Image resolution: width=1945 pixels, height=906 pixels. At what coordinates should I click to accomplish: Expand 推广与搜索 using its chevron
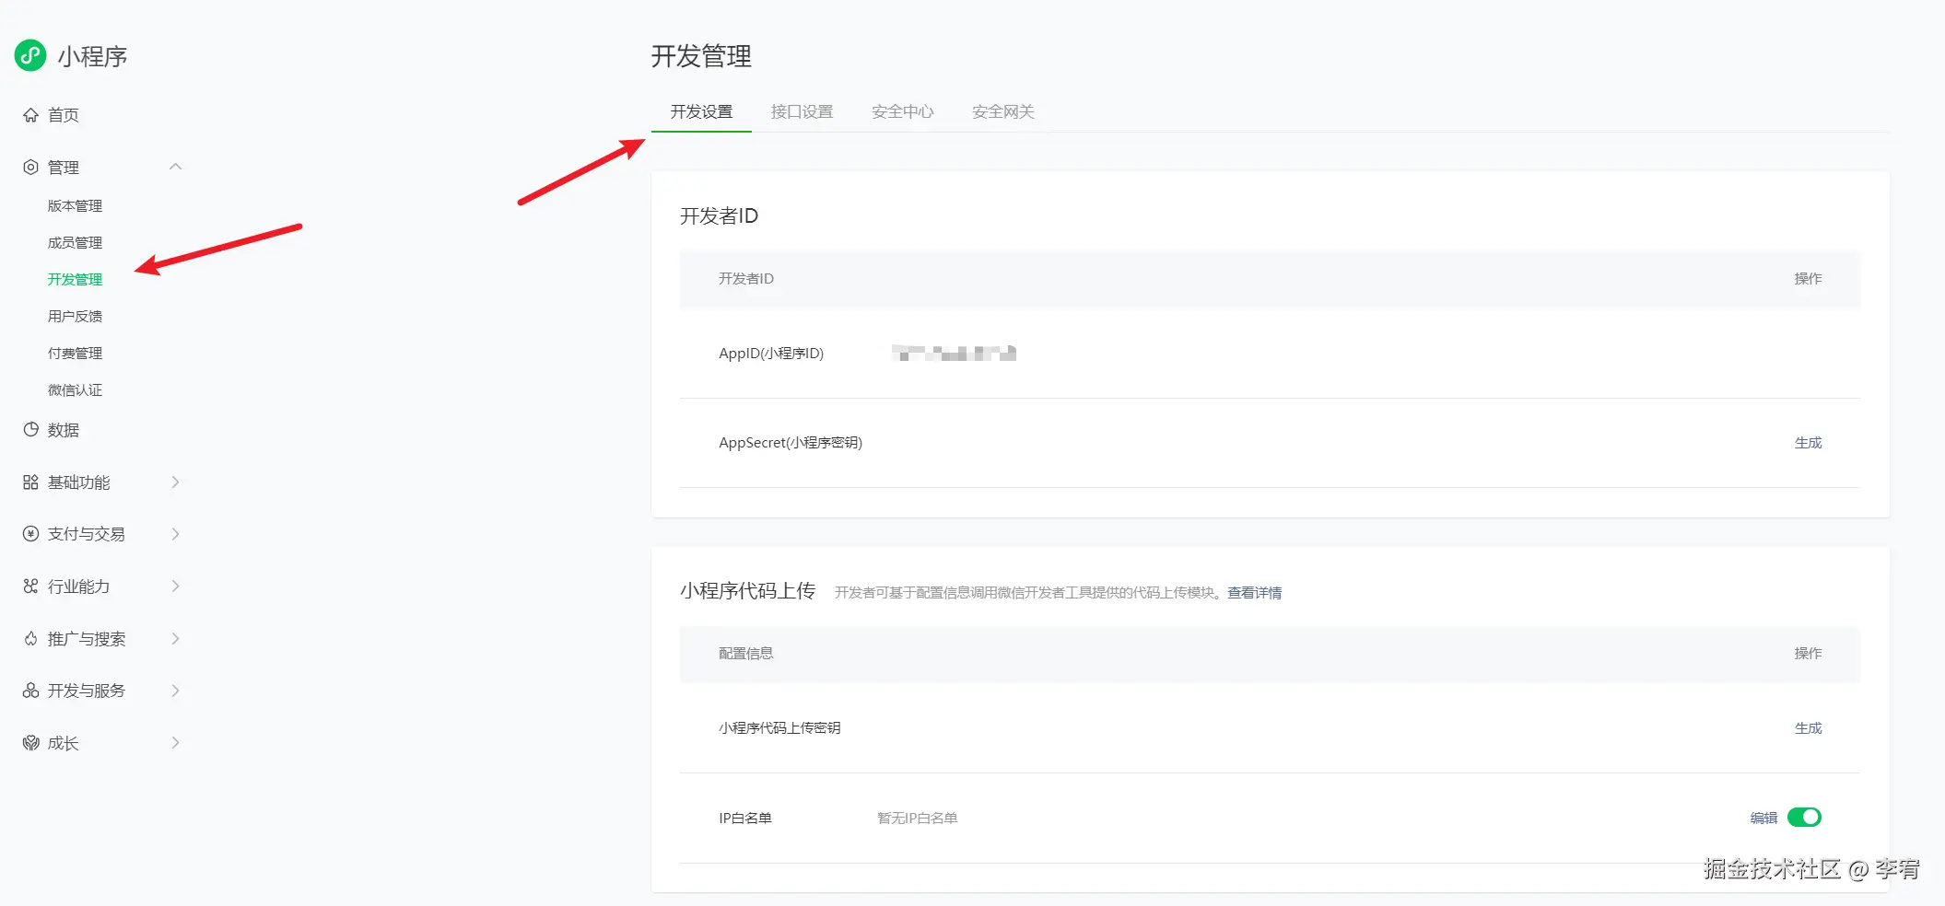click(x=175, y=639)
